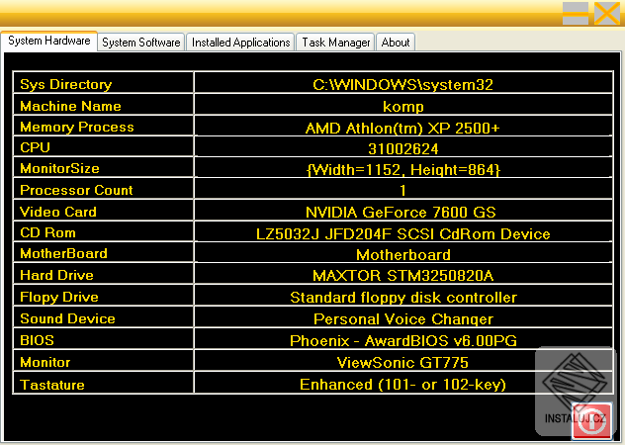Viewport: 625px width, 445px height.
Task: Click the 31002624 value cell
Action: point(402,148)
